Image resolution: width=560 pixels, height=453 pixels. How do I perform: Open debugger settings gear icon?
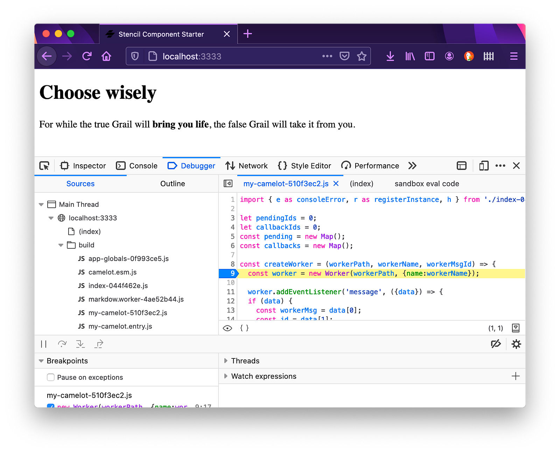(x=516, y=344)
